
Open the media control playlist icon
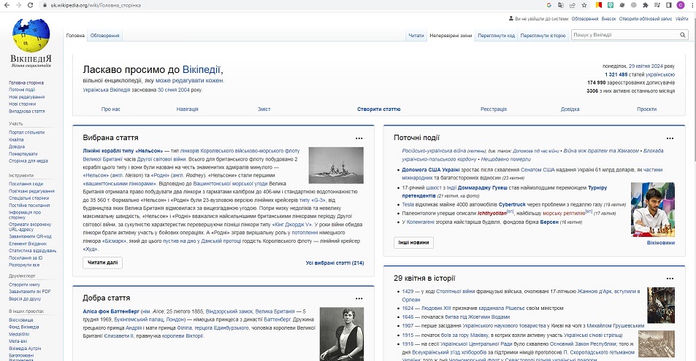tap(657, 5)
